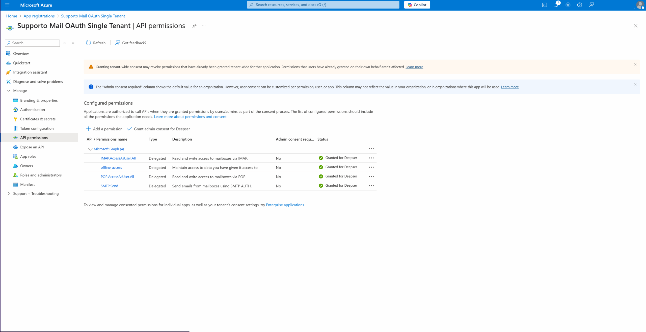Click the Quickstart cloud icon
The height and width of the screenshot is (332, 646).
point(8,63)
